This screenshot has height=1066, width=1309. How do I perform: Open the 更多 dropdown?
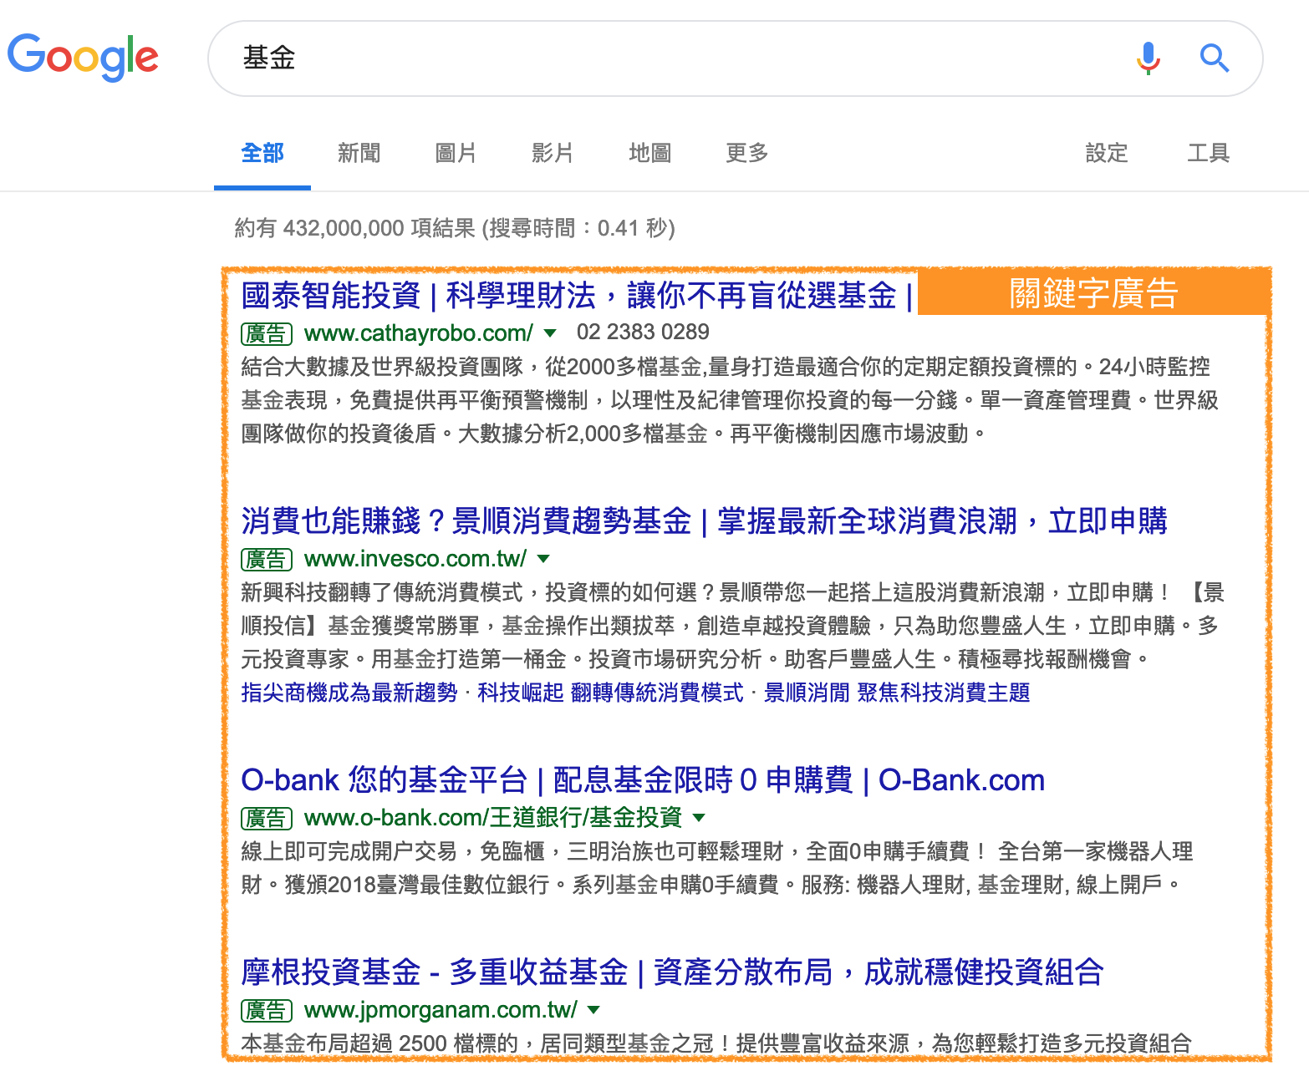click(746, 153)
